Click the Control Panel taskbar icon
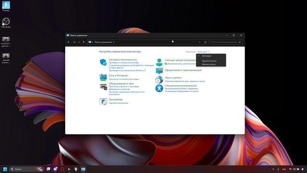 pyautogui.click(x=83, y=169)
